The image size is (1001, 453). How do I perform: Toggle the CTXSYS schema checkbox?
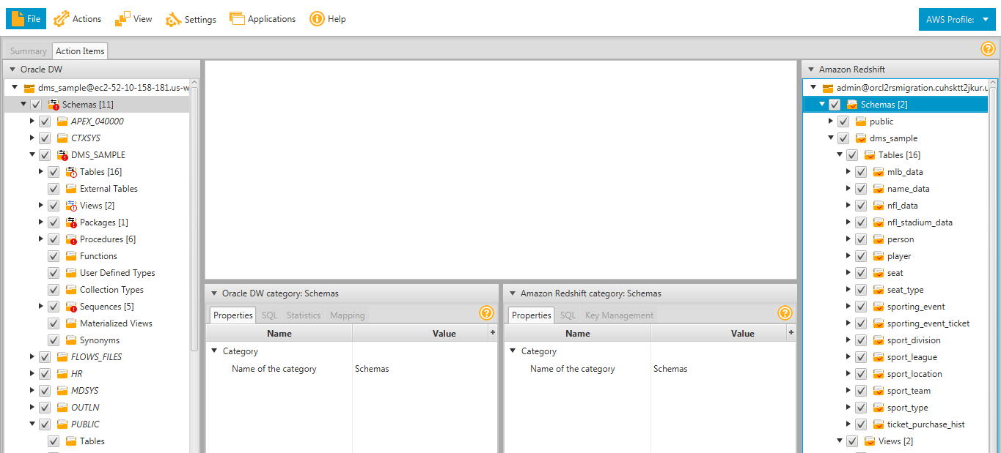click(45, 138)
